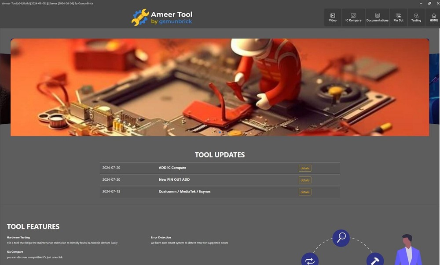Open the Testing section
This screenshot has height=265, width=440.
click(415, 17)
